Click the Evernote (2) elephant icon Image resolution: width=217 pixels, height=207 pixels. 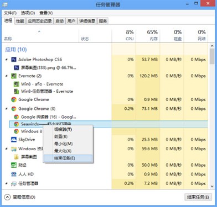(x=14, y=76)
